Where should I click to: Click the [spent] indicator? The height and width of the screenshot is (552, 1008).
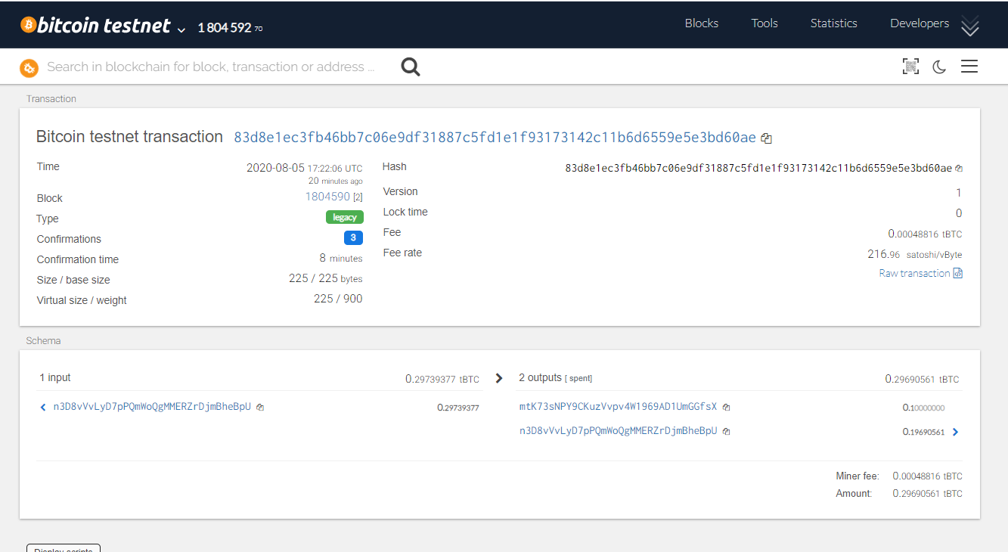578,378
